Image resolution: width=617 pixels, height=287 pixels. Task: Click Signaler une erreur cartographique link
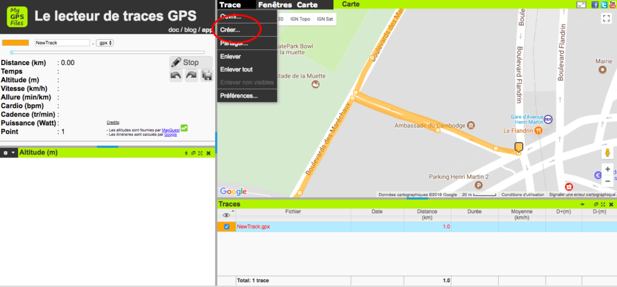pos(581,195)
